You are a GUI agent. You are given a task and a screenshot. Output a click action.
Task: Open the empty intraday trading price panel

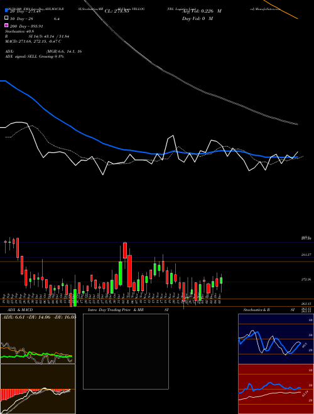pos(126,351)
